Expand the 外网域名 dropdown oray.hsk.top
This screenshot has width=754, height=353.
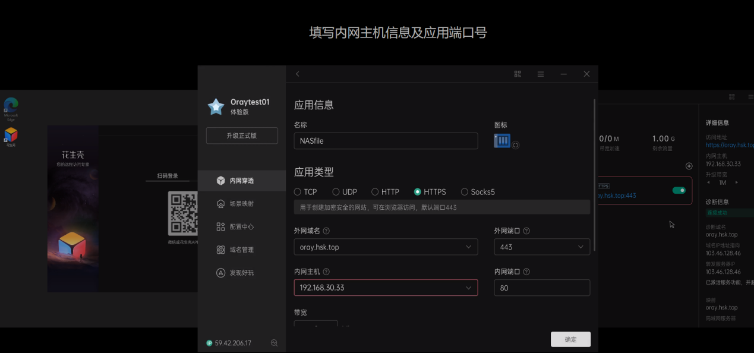(x=386, y=247)
